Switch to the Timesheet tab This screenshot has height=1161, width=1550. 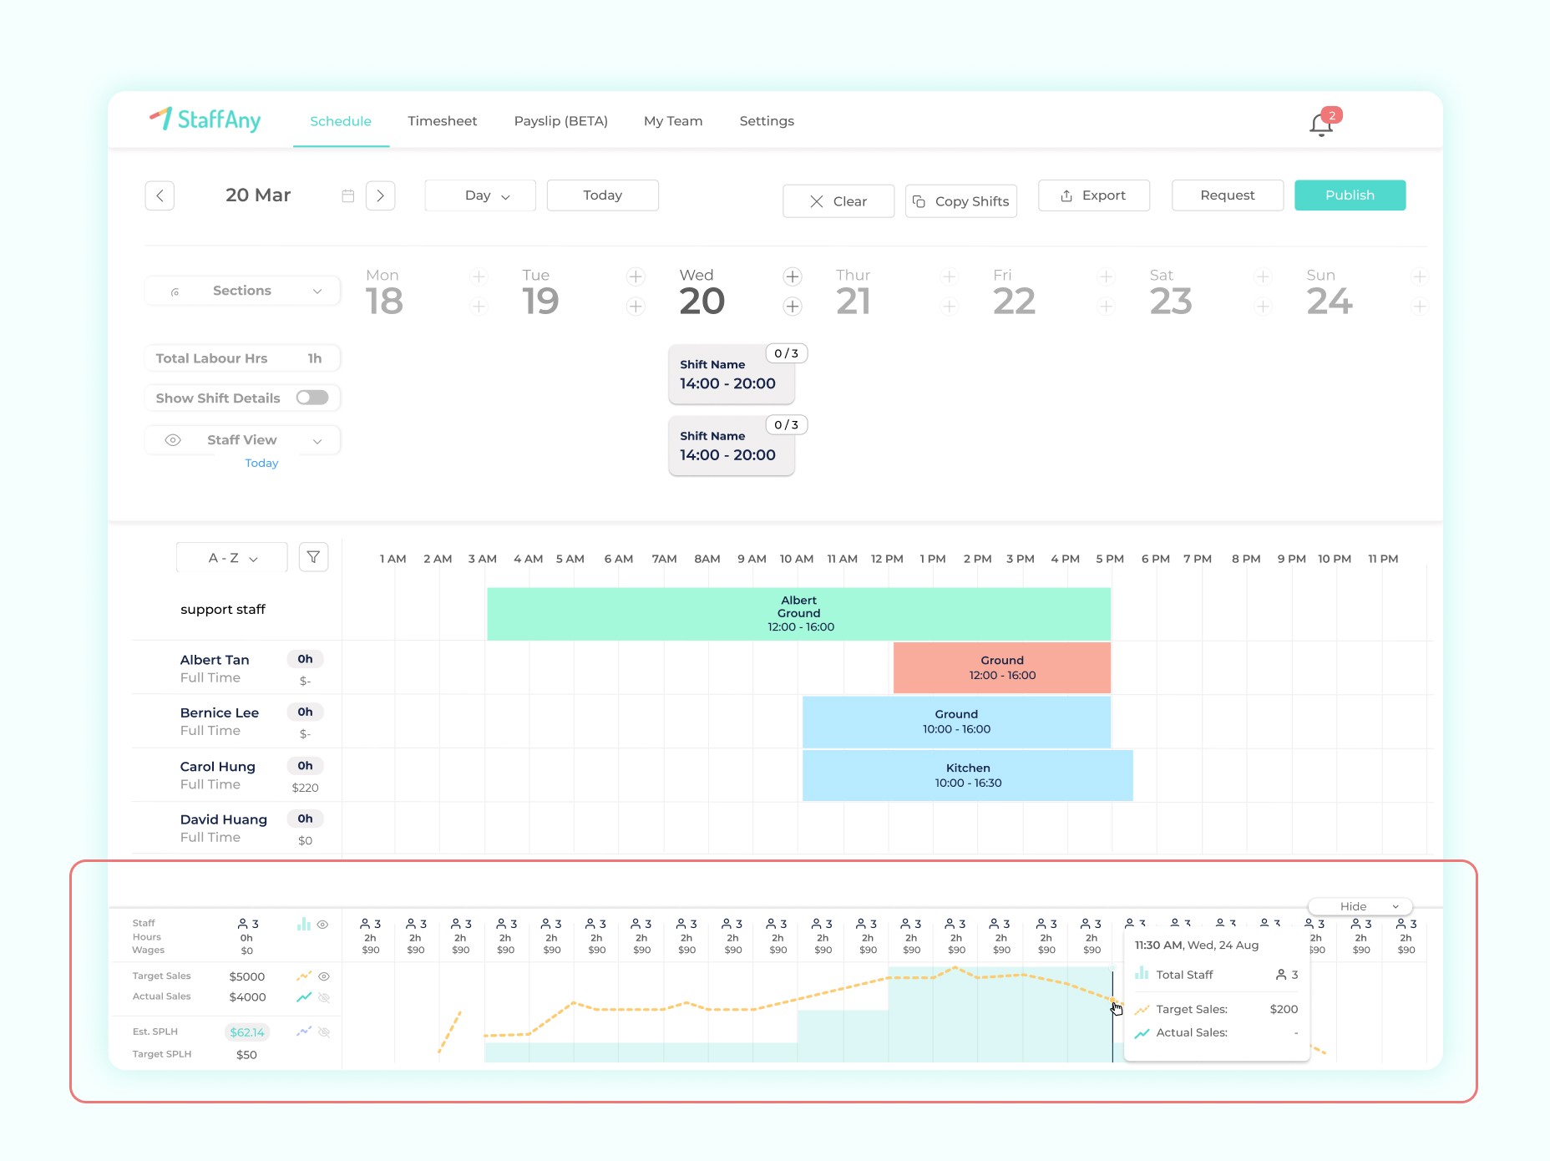pos(442,121)
